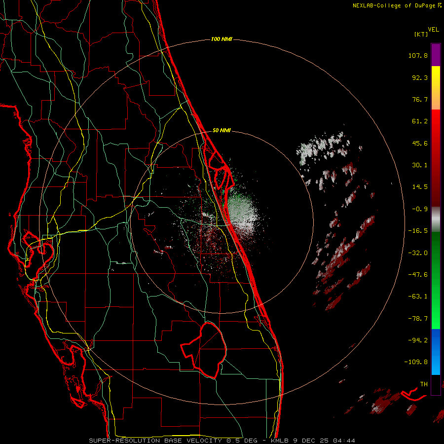Select the 30.1 velocity scale value
Image resolution: width=444 pixels, height=444 pixels.
(x=420, y=165)
